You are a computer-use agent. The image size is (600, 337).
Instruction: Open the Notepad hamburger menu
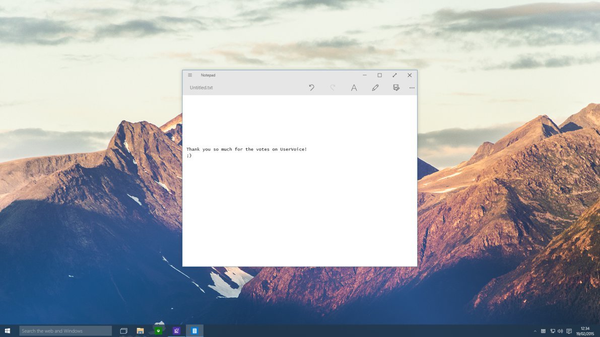coord(190,75)
